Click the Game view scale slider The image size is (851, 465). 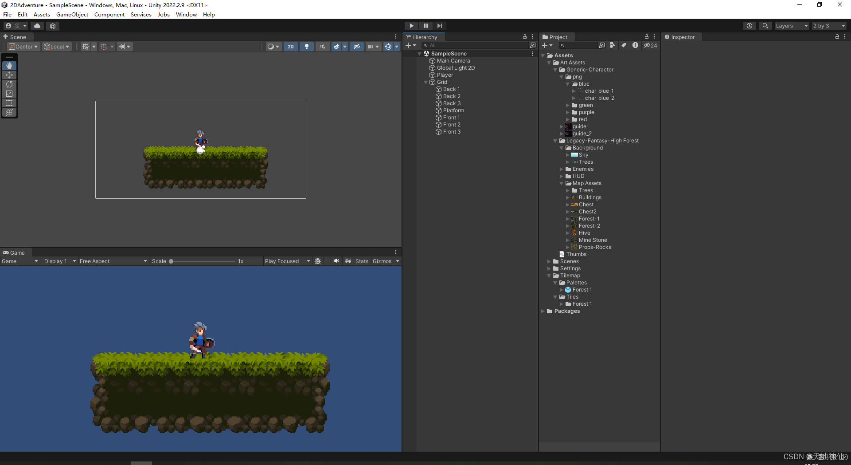(x=203, y=261)
